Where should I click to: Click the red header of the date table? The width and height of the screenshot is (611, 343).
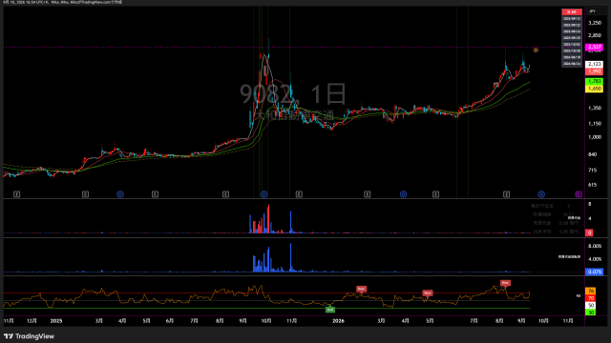coord(572,12)
